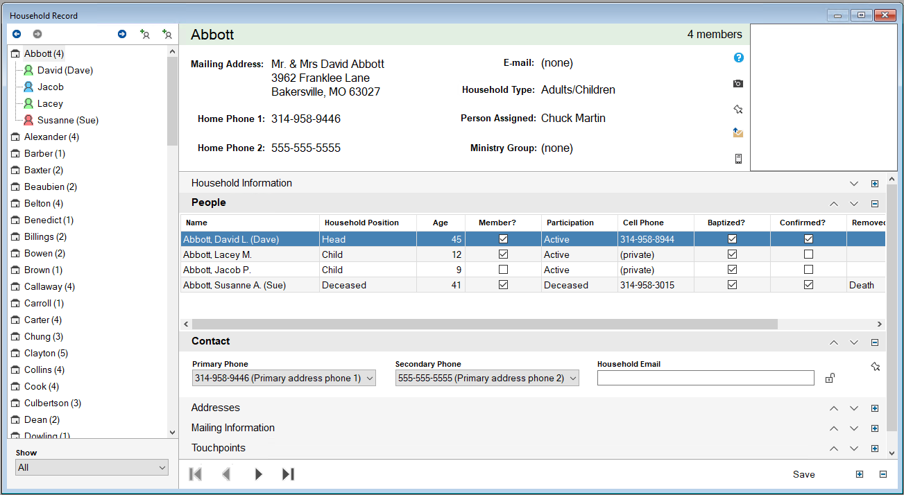The image size is (904, 495).
Task: Uncheck Member checkbox for Abbott, Lacey M.
Action: click(x=503, y=254)
